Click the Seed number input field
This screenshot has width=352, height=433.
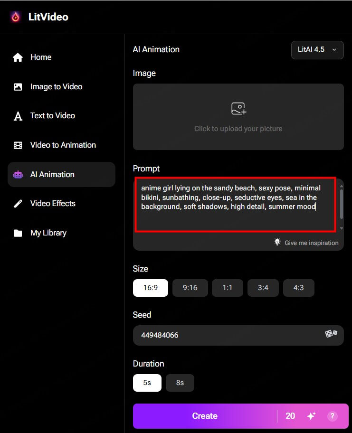pos(228,335)
